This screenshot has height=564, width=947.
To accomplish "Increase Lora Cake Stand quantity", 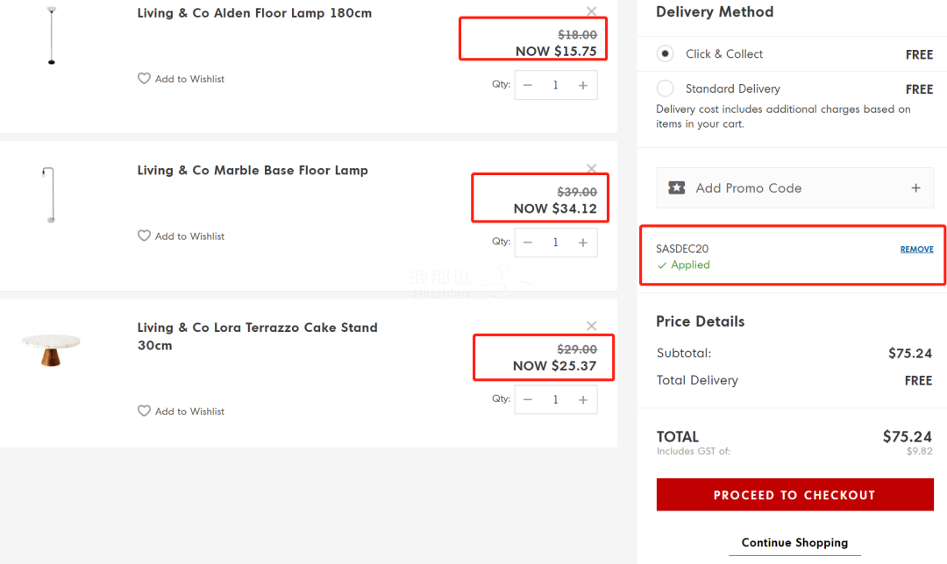I will pyautogui.click(x=583, y=399).
